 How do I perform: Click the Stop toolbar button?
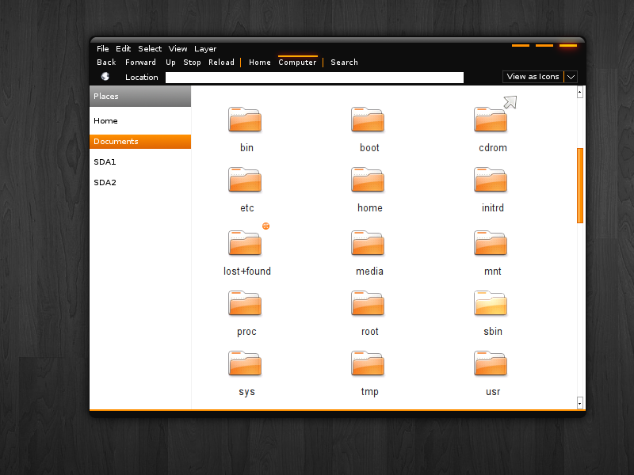click(x=192, y=63)
